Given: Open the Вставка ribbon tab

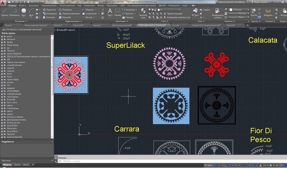Looking at the screenshot, I should (x=22, y=6).
